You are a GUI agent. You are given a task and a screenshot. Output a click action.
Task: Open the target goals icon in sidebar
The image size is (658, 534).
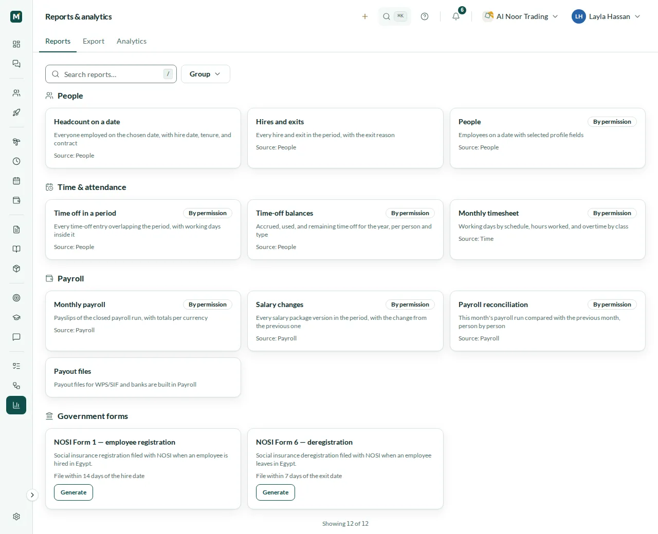pyautogui.click(x=16, y=298)
